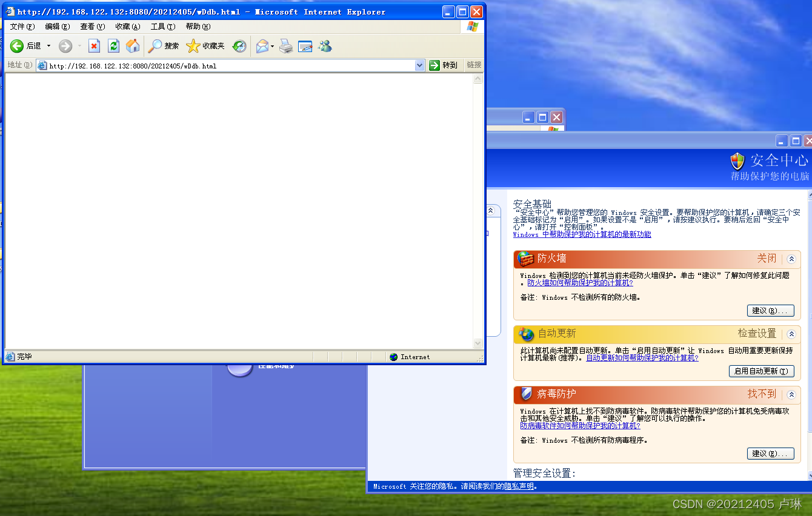Open the 编辑(E) menu
This screenshot has width=812, height=516.
[58, 27]
